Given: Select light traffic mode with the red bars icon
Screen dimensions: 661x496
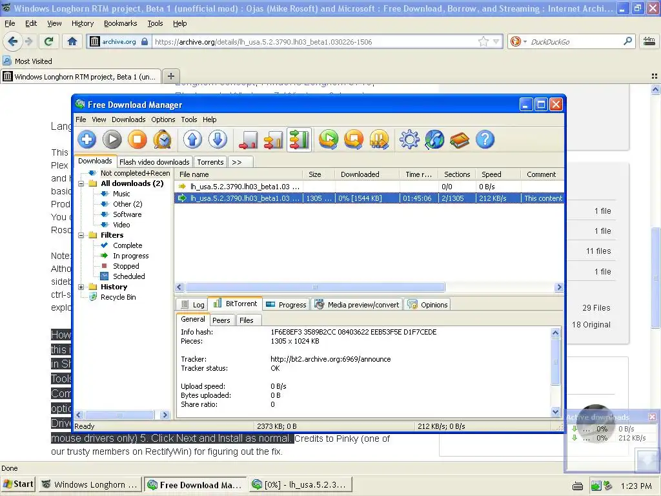Looking at the screenshot, I should 249,139.
